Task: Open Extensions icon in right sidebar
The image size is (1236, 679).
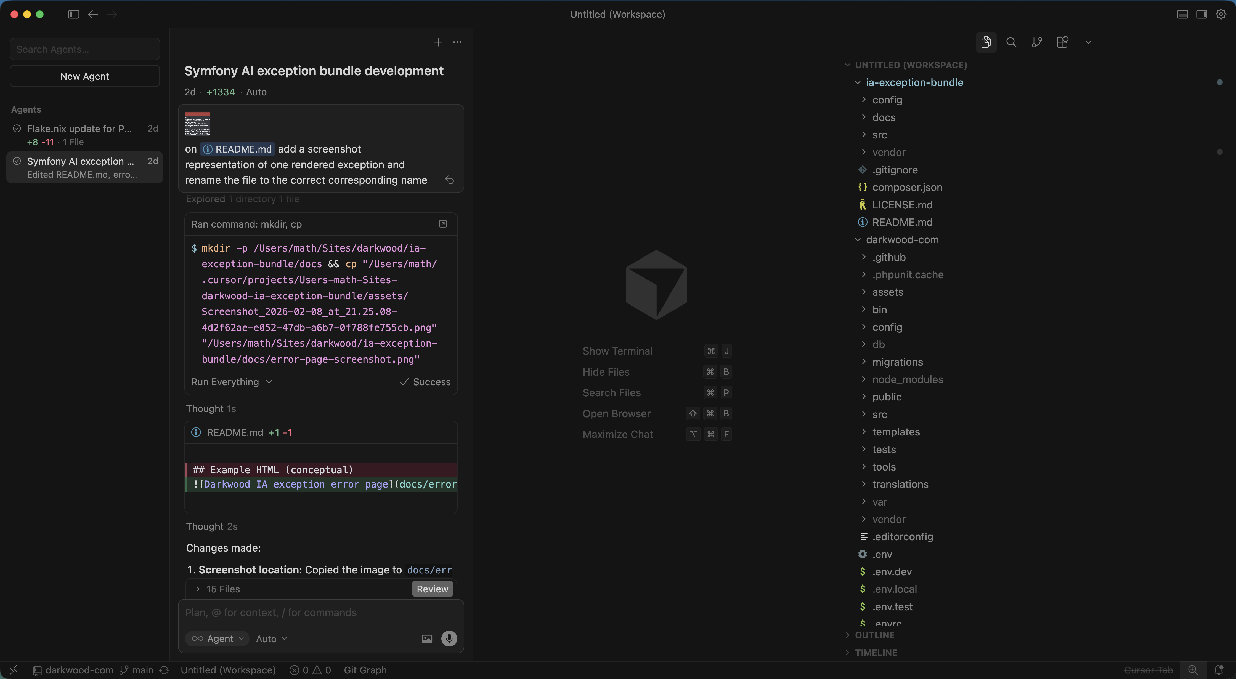Action: pos(1062,42)
